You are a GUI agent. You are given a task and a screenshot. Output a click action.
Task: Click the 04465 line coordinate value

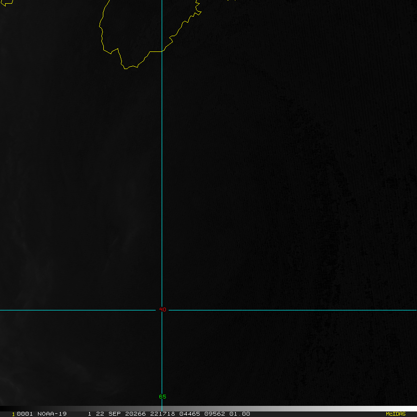[x=190, y=414]
